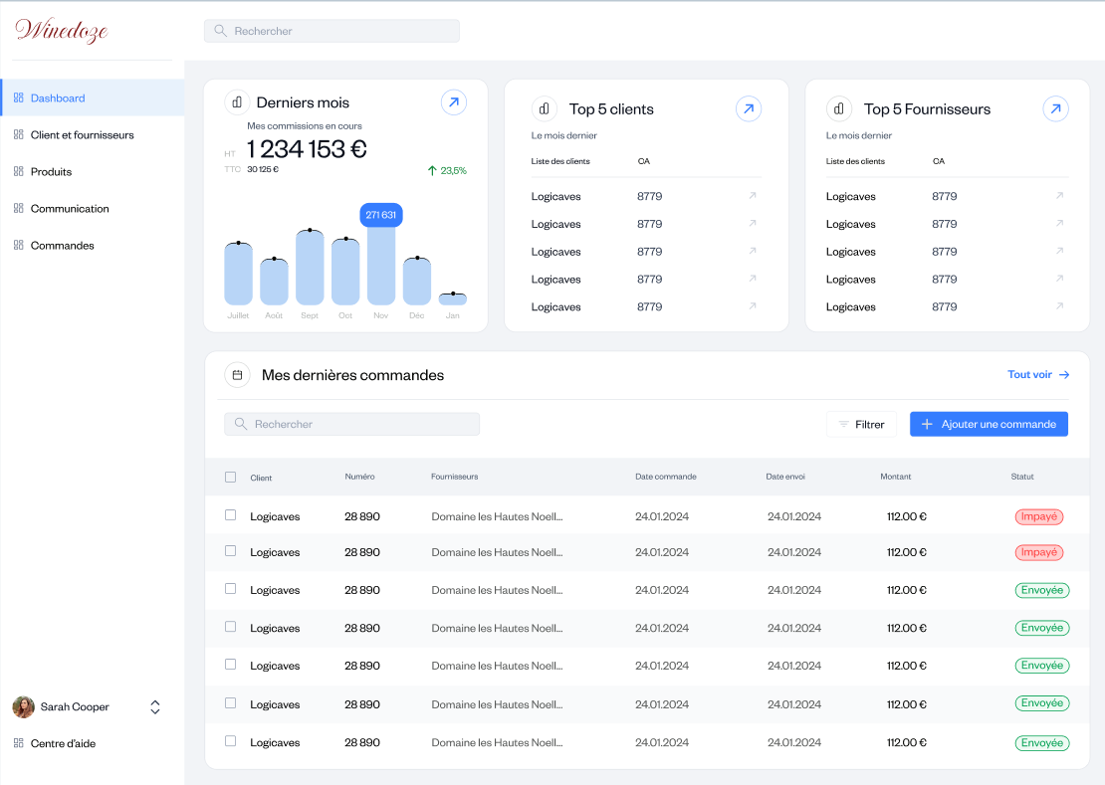Click the Ajouter une commande button

(989, 424)
